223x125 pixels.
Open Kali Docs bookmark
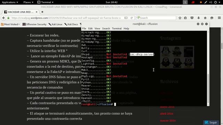point(71,24)
